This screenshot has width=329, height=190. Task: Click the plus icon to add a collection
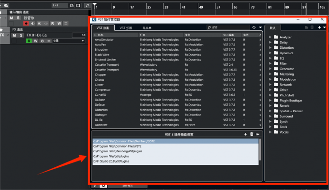(x=319, y=28)
